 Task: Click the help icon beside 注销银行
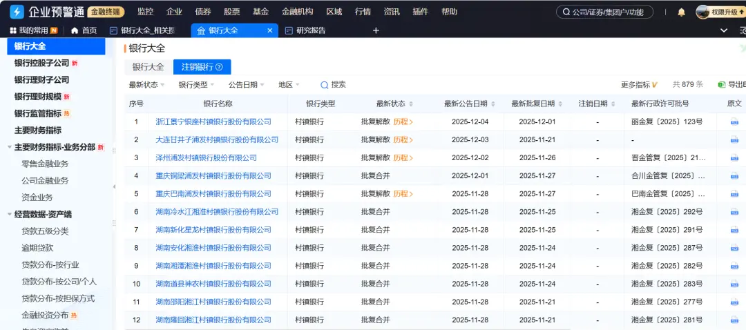click(x=219, y=67)
